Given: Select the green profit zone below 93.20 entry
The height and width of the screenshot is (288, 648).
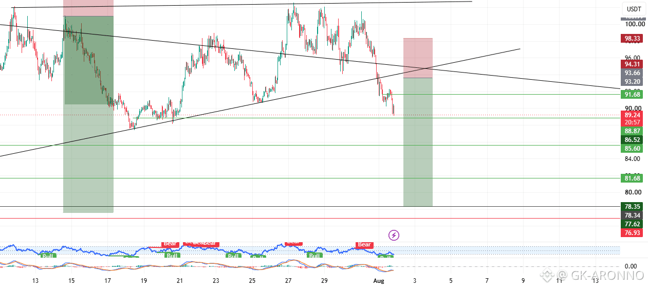Looking at the screenshot, I should [418, 142].
